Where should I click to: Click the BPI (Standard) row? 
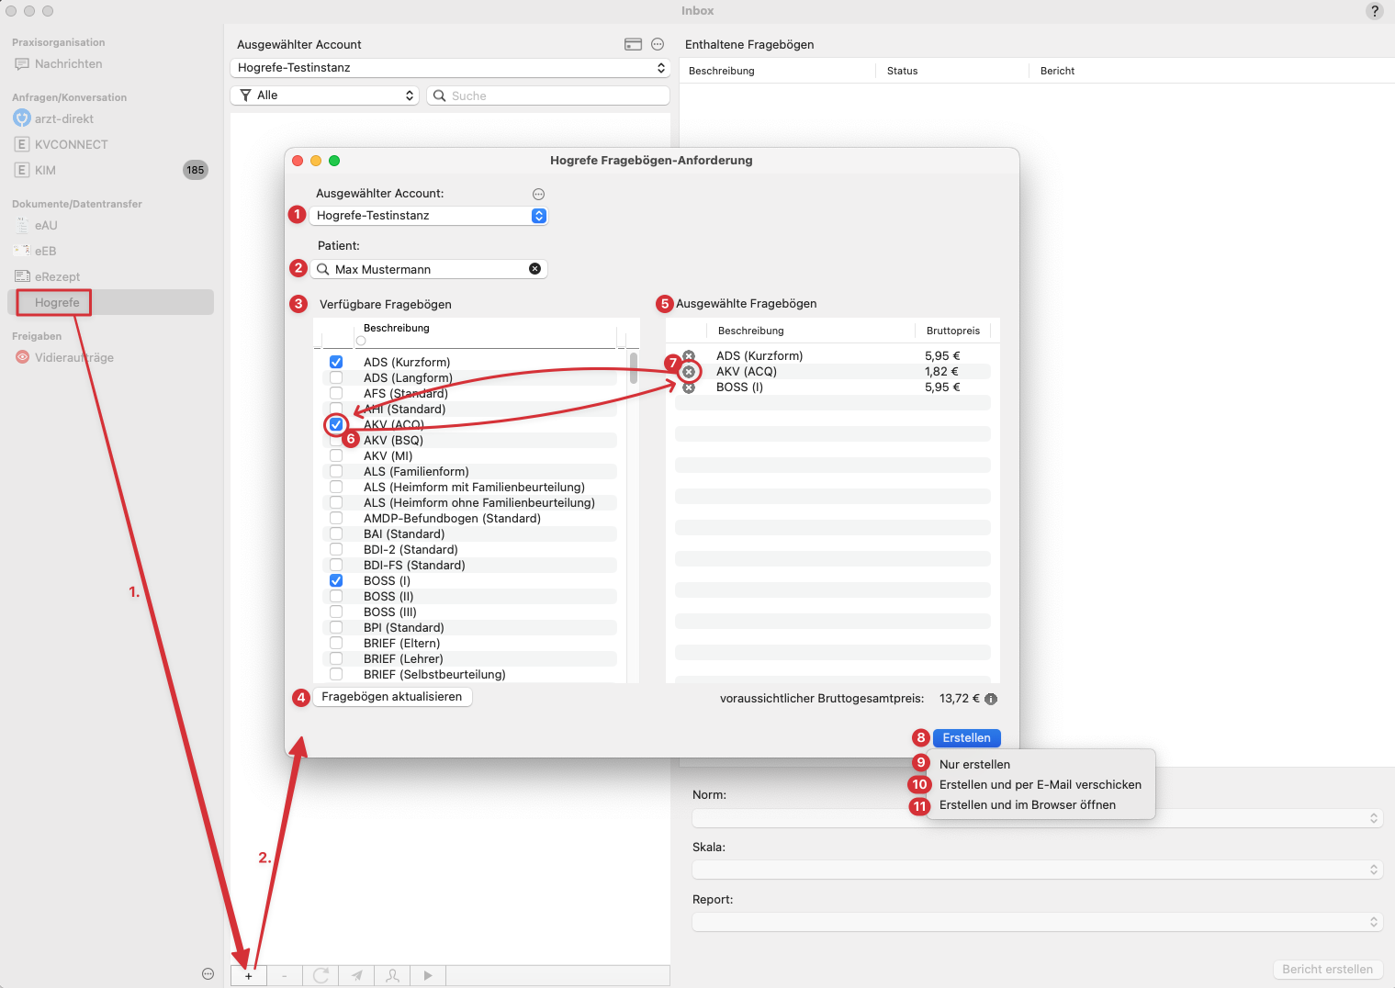469,627
